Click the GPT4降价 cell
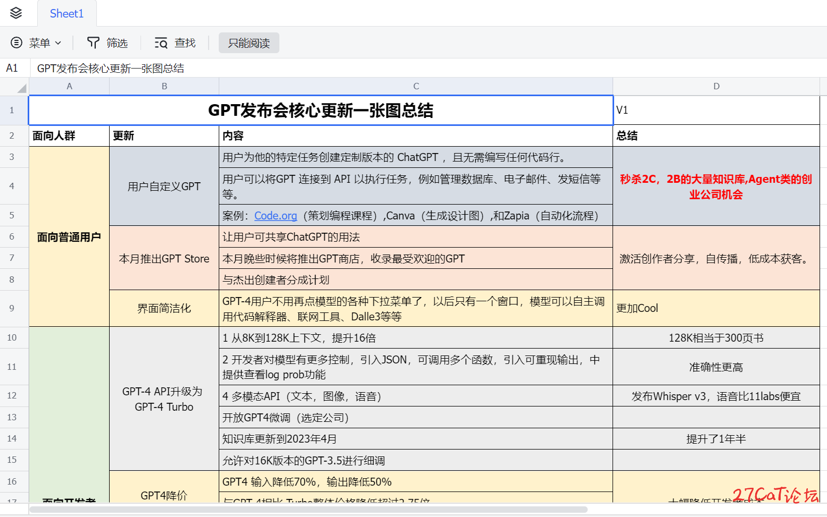 click(164, 487)
